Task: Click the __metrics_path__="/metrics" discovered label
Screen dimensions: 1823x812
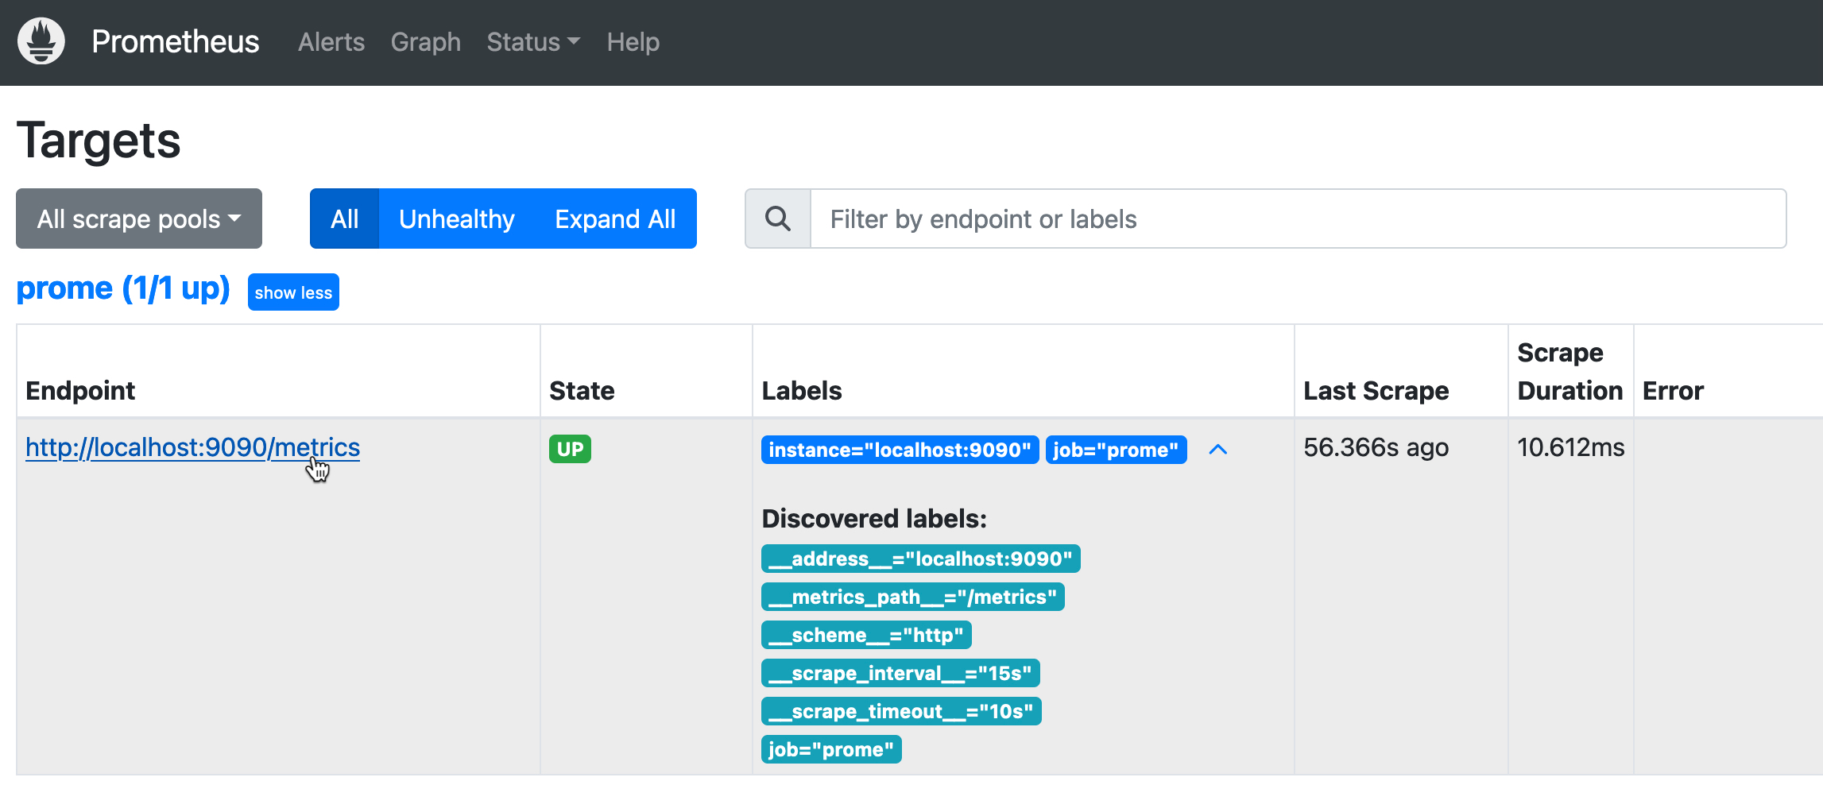Action: coord(912,597)
